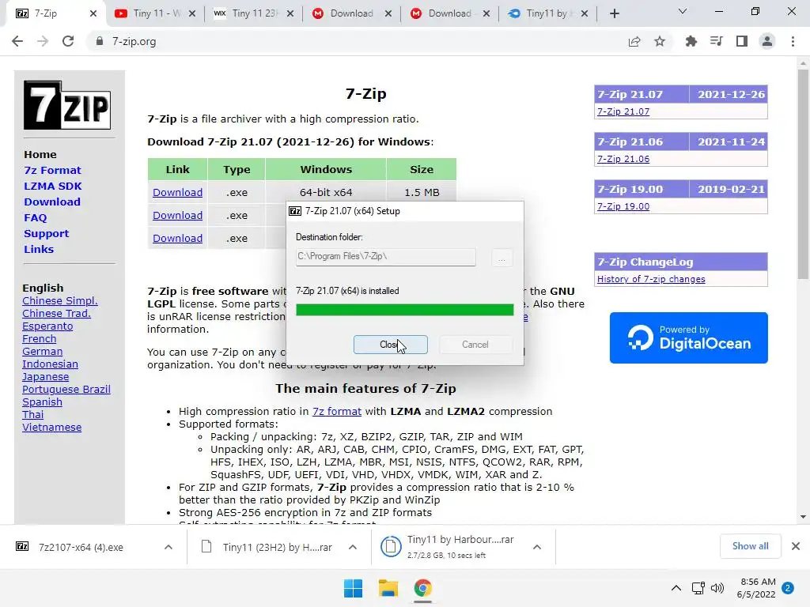Switch language to Chinese Simpl.
Image resolution: width=810 pixels, height=607 pixels.
click(x=60, y=301)
